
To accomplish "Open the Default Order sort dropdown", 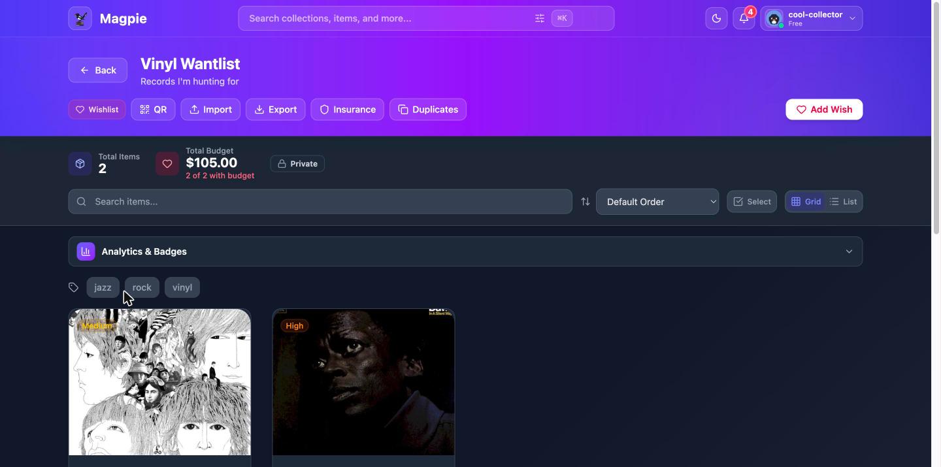I will (x=657, y=202).
